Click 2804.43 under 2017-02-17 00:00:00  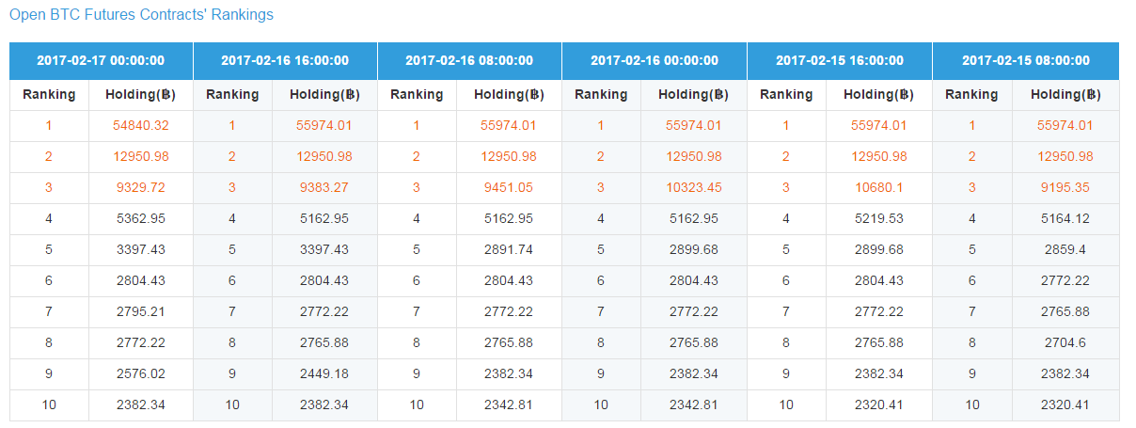coord(141,281)
